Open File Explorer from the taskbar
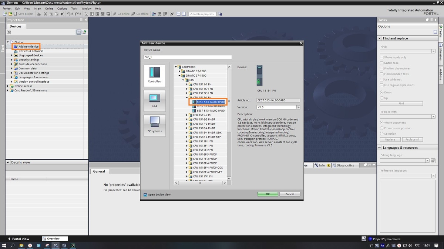Screen dimensions: 444x249 (x=21, y=245)
